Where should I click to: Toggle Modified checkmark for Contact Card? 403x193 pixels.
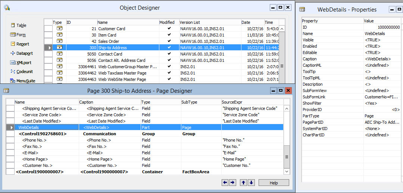click(x=169, y=54)
